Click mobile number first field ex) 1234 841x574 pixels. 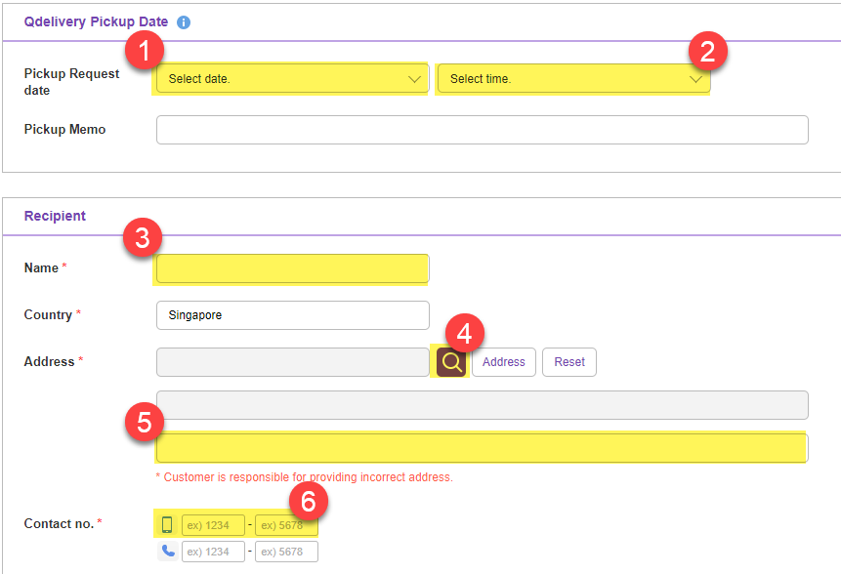(x=213, y=525)
